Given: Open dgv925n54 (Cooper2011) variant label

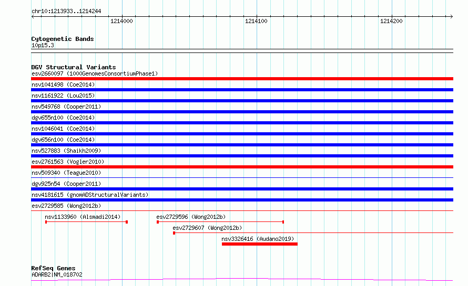Looking at the screenshot, I should (x=66, y=184).
